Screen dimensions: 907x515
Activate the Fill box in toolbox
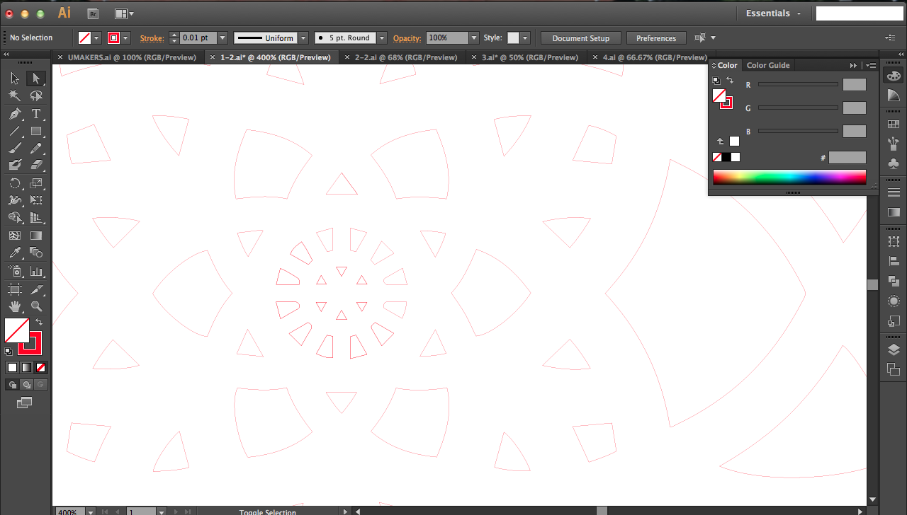pyautogui.click(x=16, y=330)
